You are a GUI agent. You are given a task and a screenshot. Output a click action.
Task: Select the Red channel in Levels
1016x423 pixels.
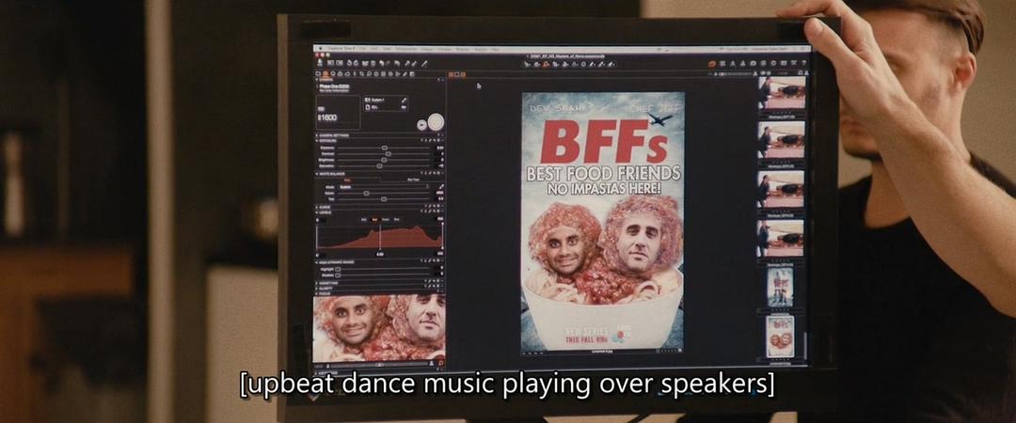tap(373, 219)
